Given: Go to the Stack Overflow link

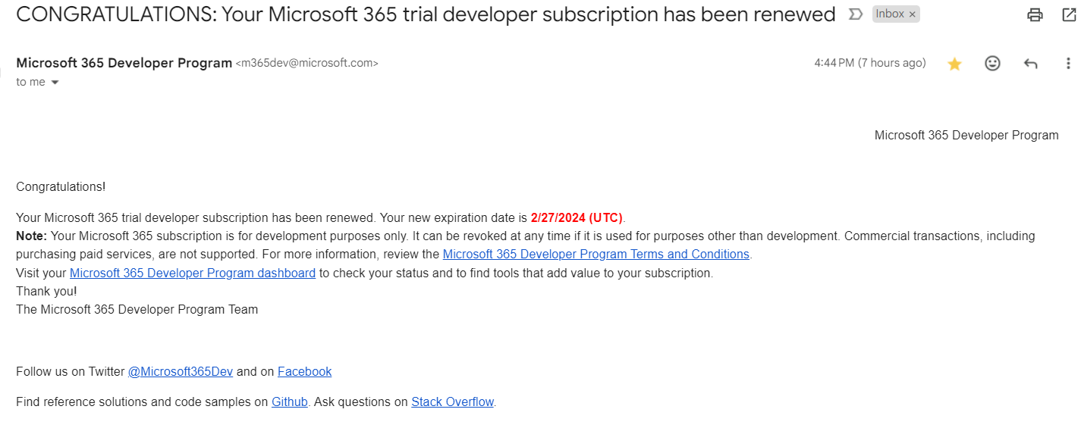Looking at the screenshot, I should [x=452, y=402].
